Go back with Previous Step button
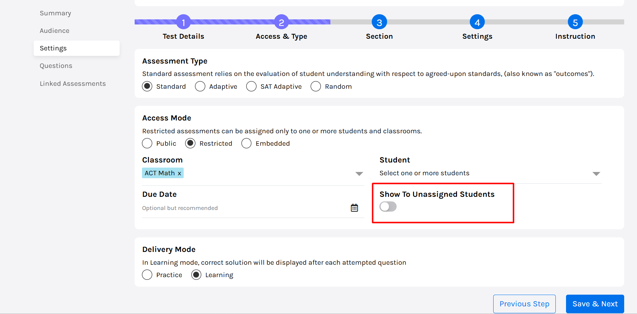 tap(524, 304)
